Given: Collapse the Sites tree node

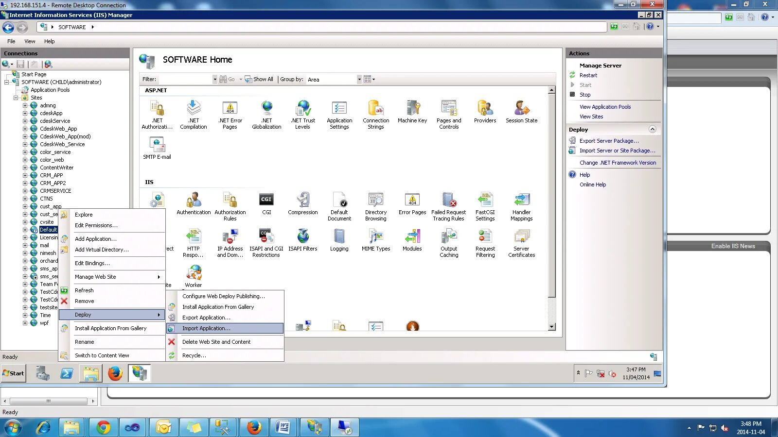Looking at the screenshot, I should 16,98.
